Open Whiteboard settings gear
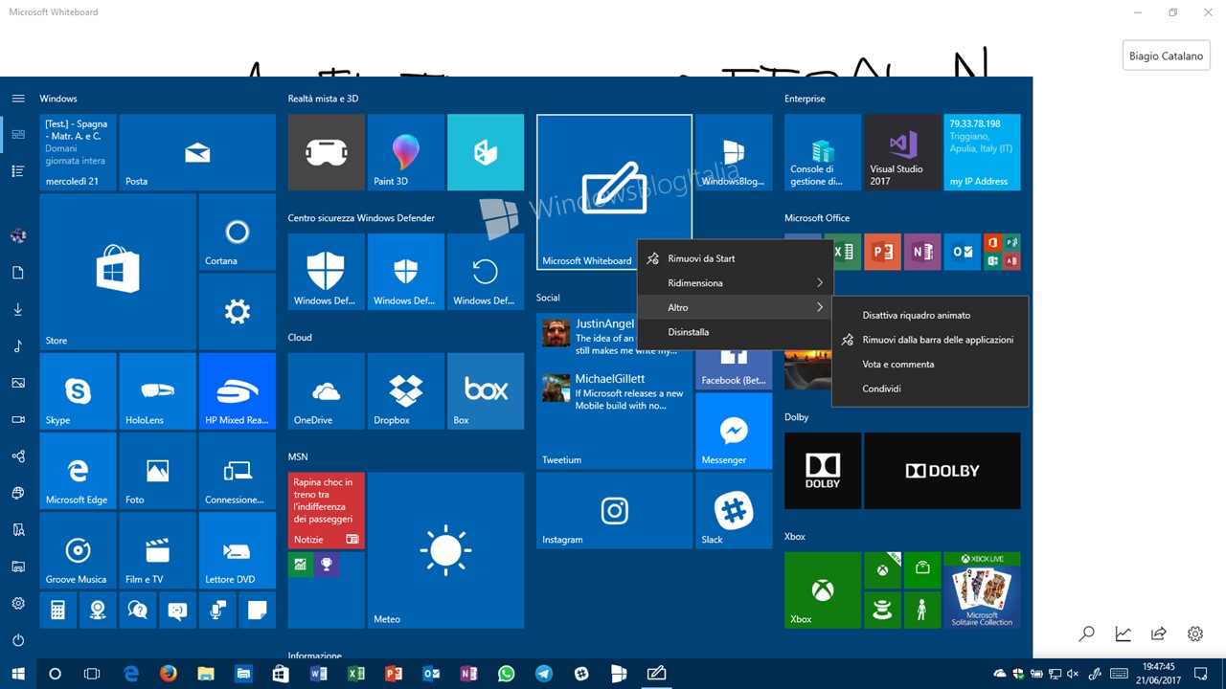 (1195, 633)
